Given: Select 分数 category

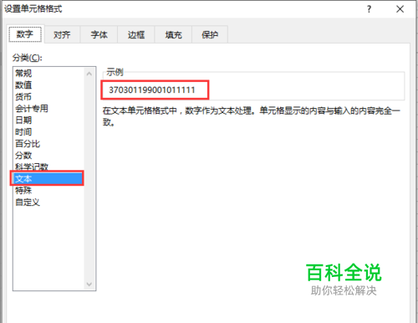Looking at the screenshot, I should point(23,156).
